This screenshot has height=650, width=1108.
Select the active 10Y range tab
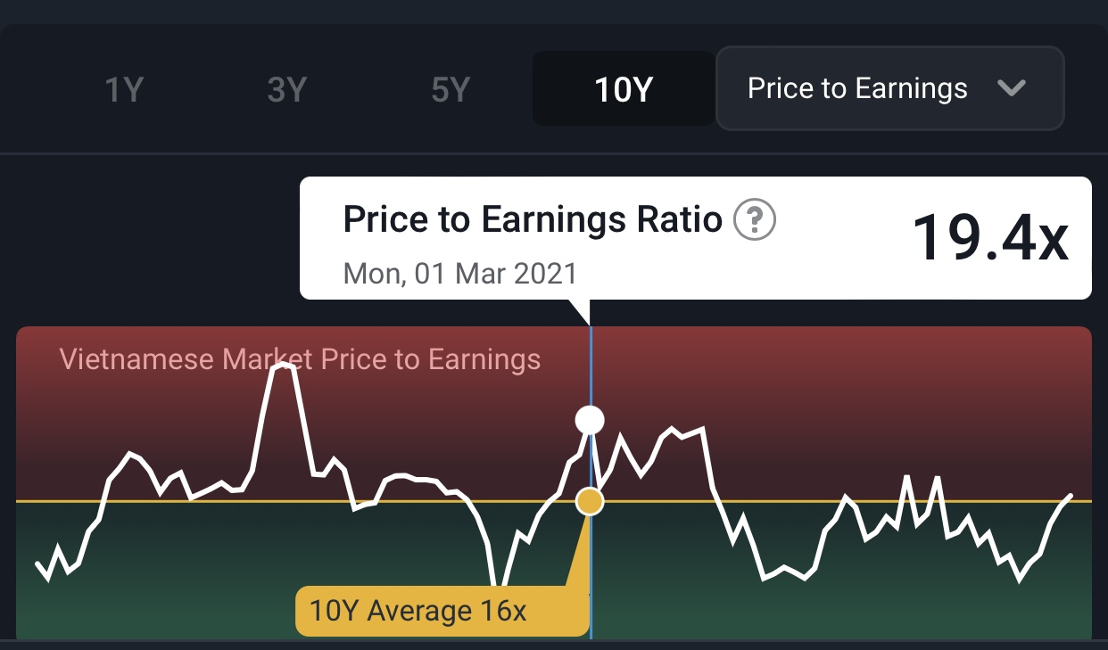tap(624, 90)
